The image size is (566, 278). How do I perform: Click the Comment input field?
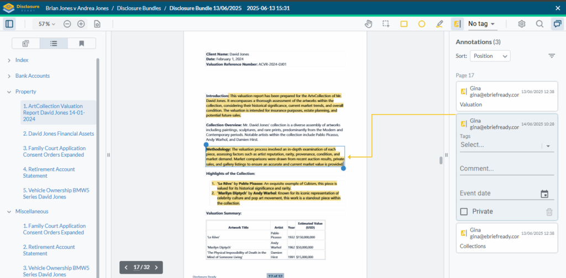point(506,169)
